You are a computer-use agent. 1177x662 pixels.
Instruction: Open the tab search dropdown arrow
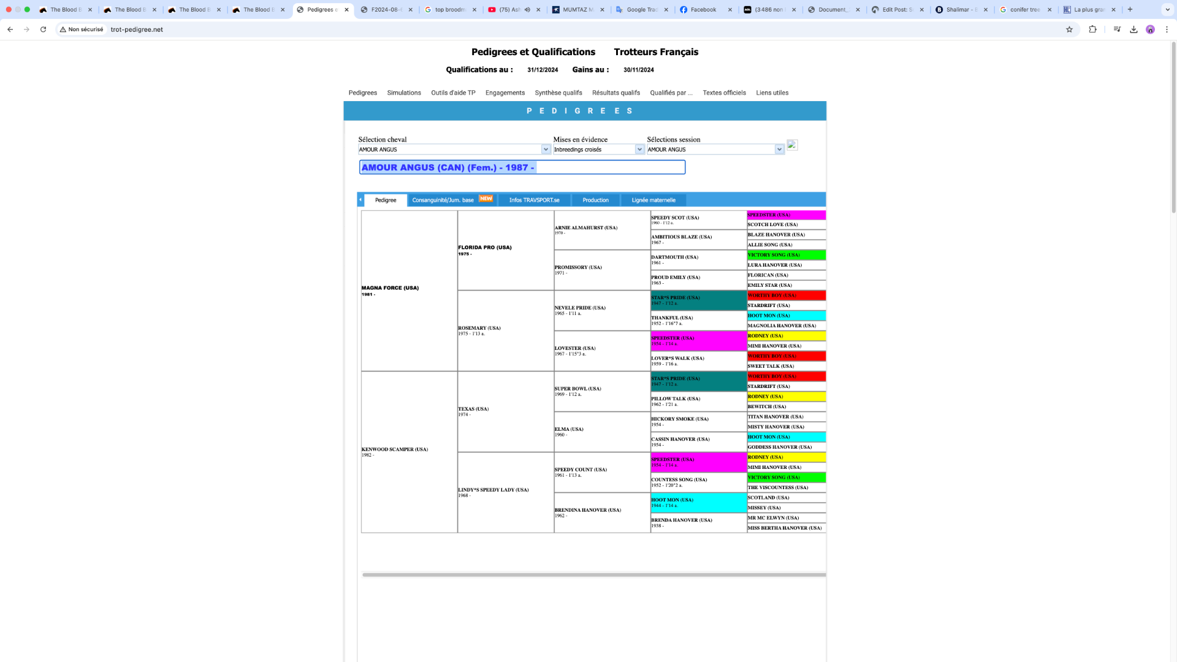1167,10
